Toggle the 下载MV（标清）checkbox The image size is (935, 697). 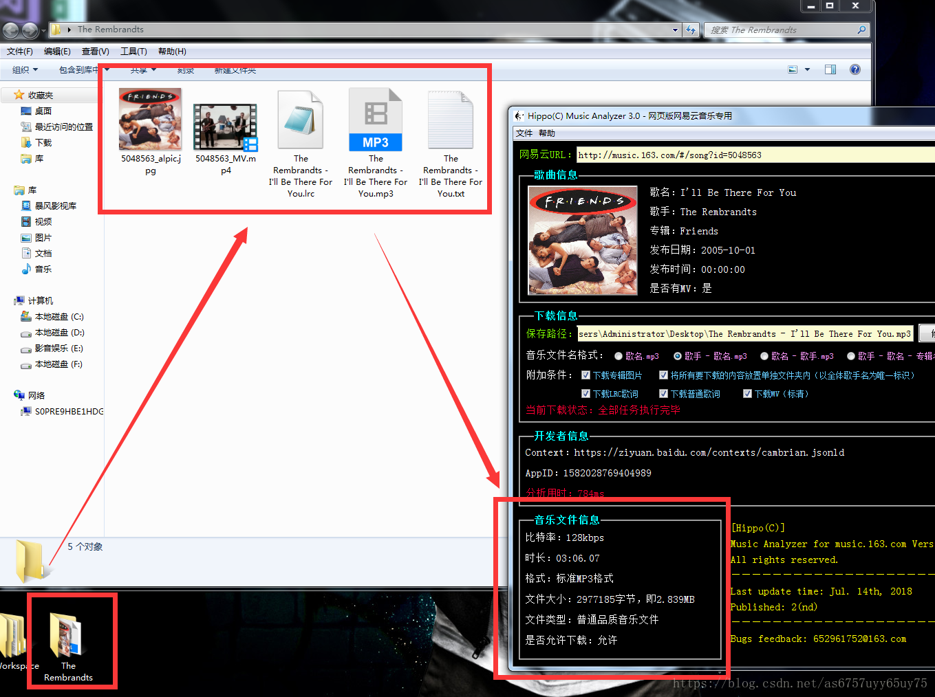point(748,394)
